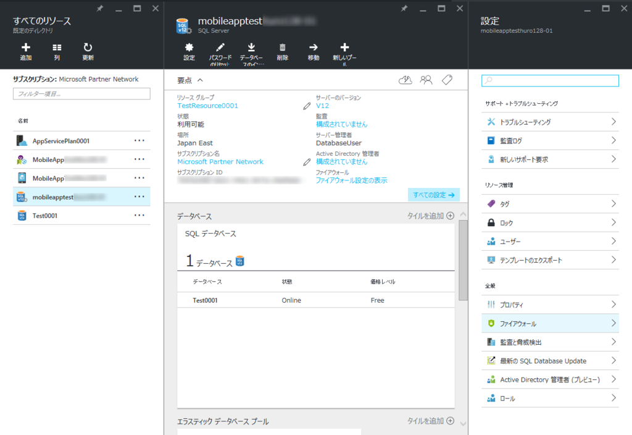The height and width of the screenshot is (435, 632).
Task: Click the 価格レベル column header
Action: 383,282
